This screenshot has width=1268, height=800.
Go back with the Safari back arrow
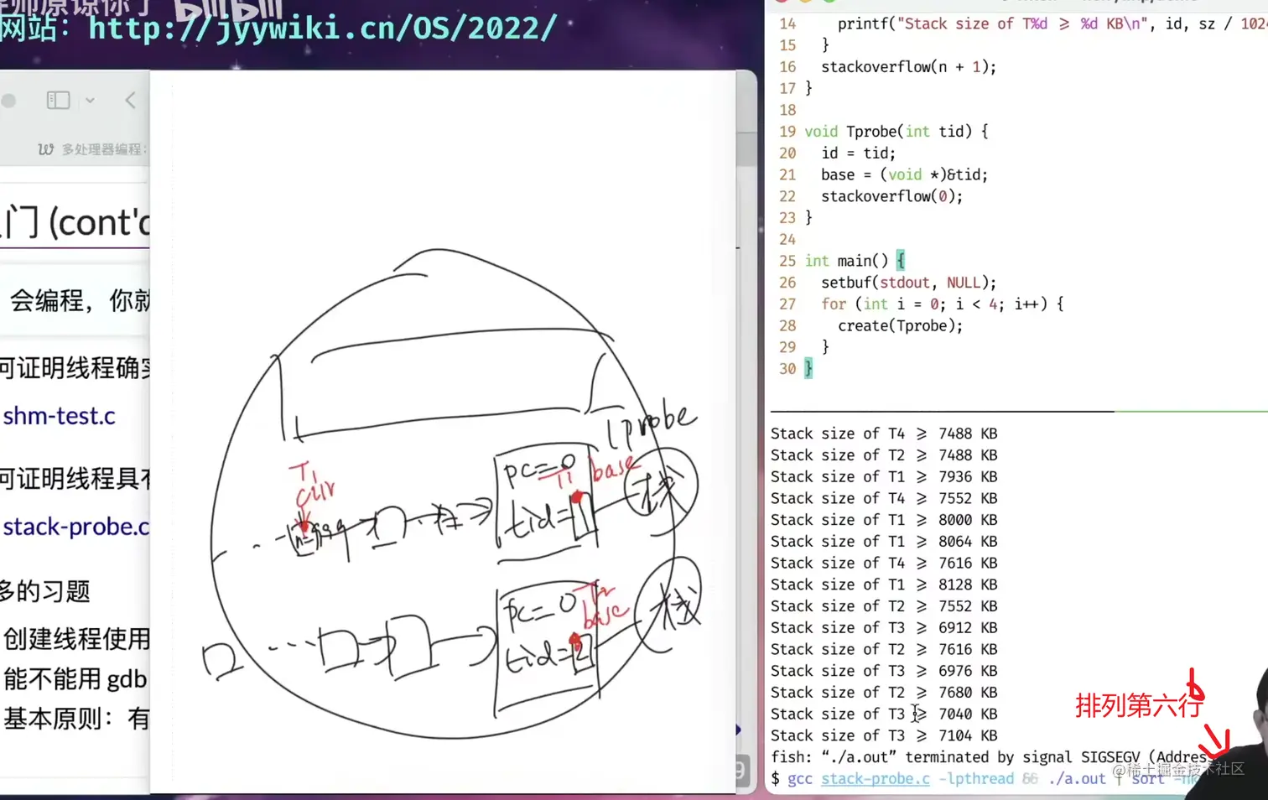point(130,101)
